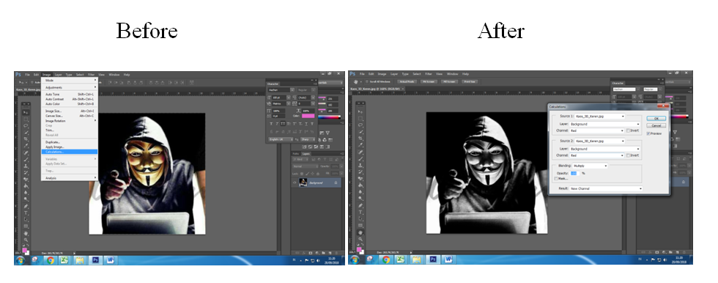
Task: Choose Canvas Size in the Image menu
Action: point(70,116)
